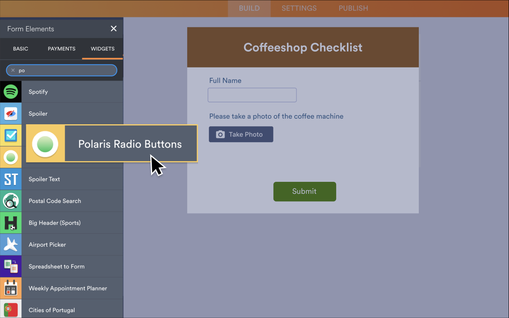Submit the Coffeeshop Checklist form
The width and height of the screenshot is (509, 318).
click(304, 191)
